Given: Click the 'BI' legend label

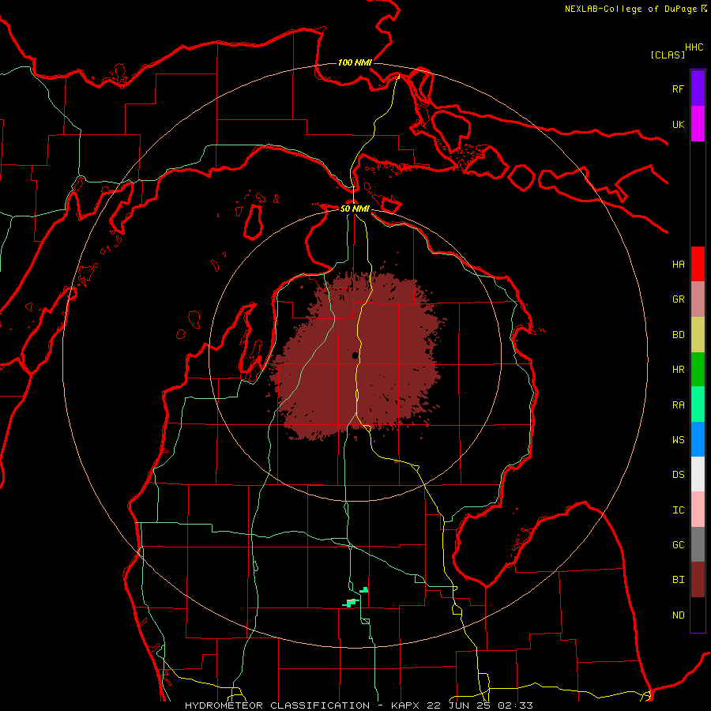Looking at the screenshot, I should pyautogui.click(x=679, y=580).
